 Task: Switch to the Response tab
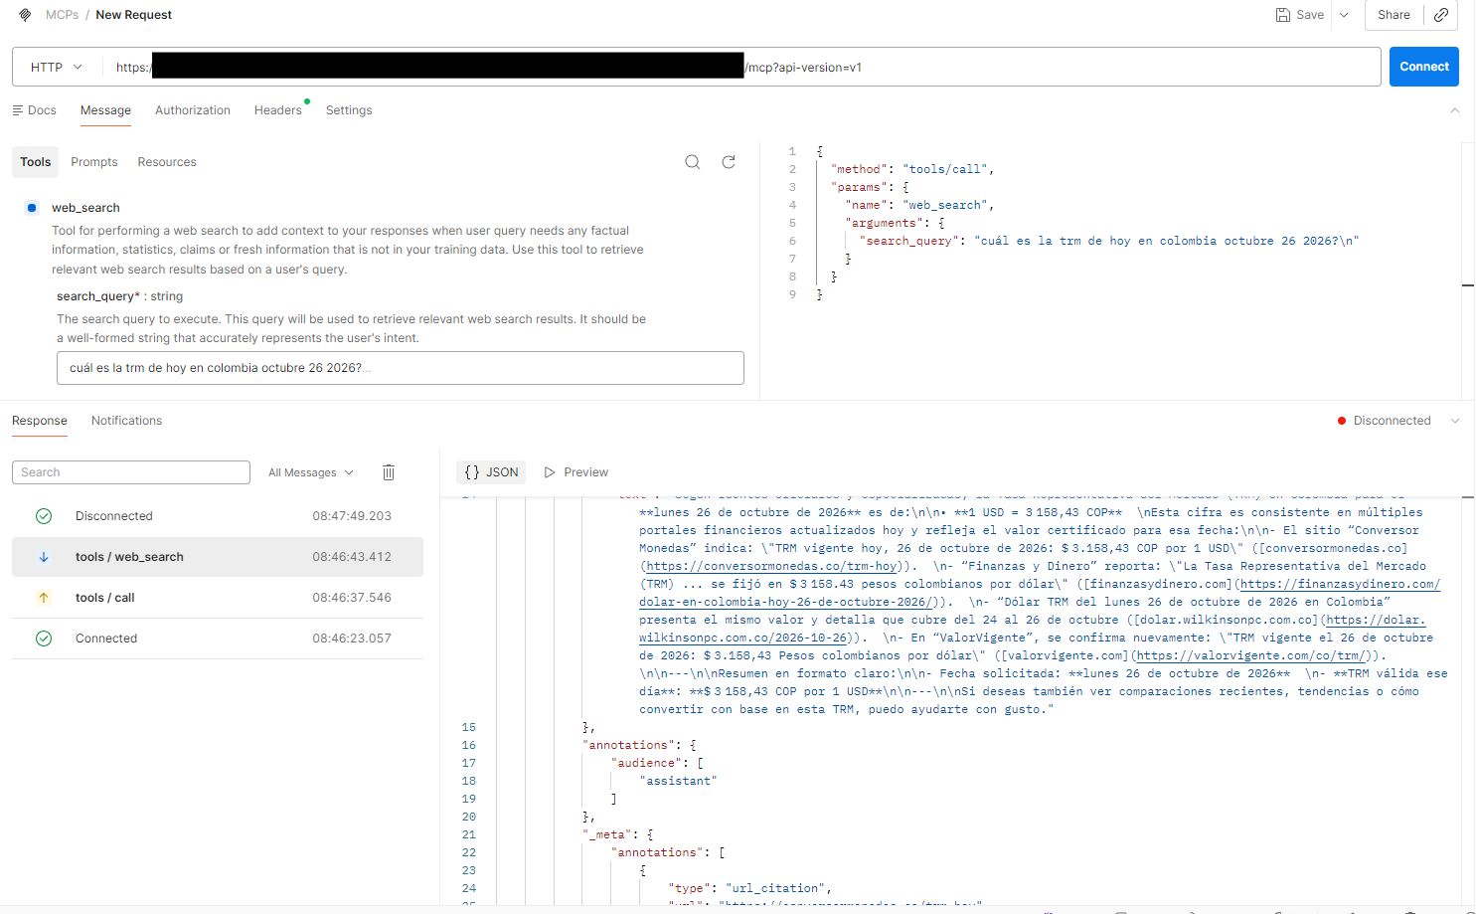point(40,421)
